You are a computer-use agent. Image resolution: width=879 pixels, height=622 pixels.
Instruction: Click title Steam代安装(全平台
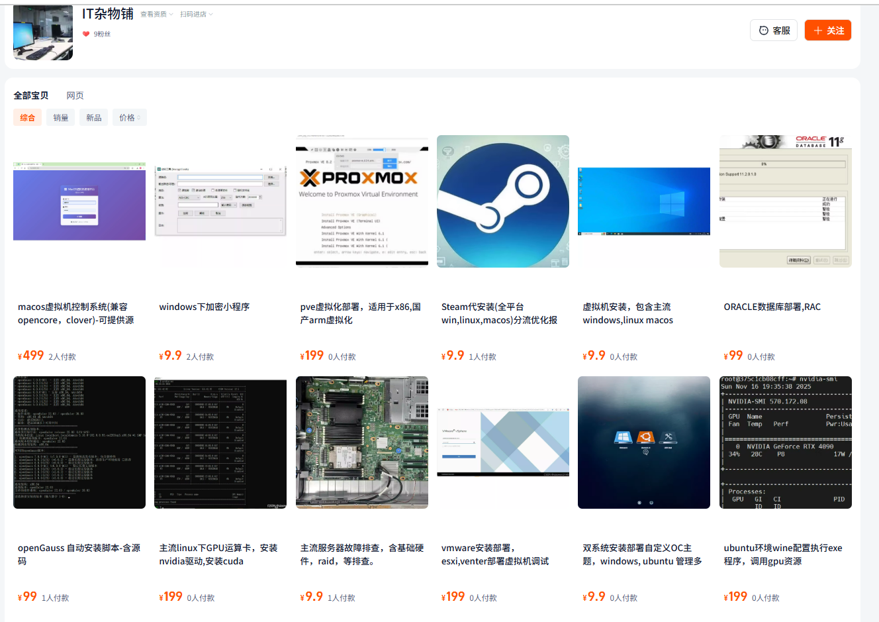(500, 313)
